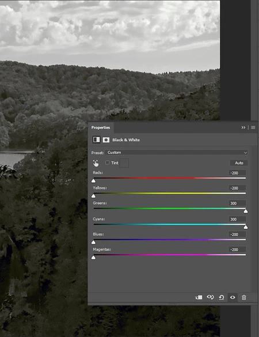Clip adjustment to layer below icon
The height and width of the screenshot is (337, 259).
[x=199, y=297]
